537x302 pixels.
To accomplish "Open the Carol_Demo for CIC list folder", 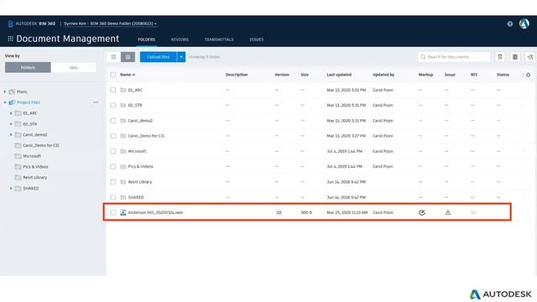I will coord(146,136).
